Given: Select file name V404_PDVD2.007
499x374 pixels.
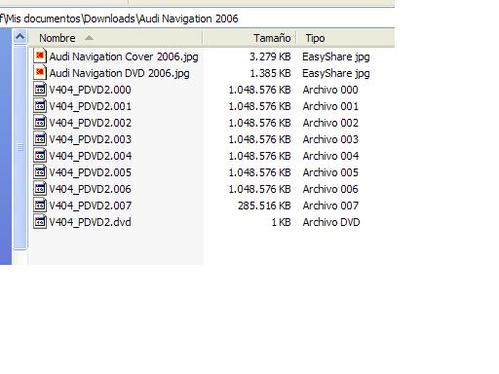Looking at the screenshot, I should coord(90,206).
